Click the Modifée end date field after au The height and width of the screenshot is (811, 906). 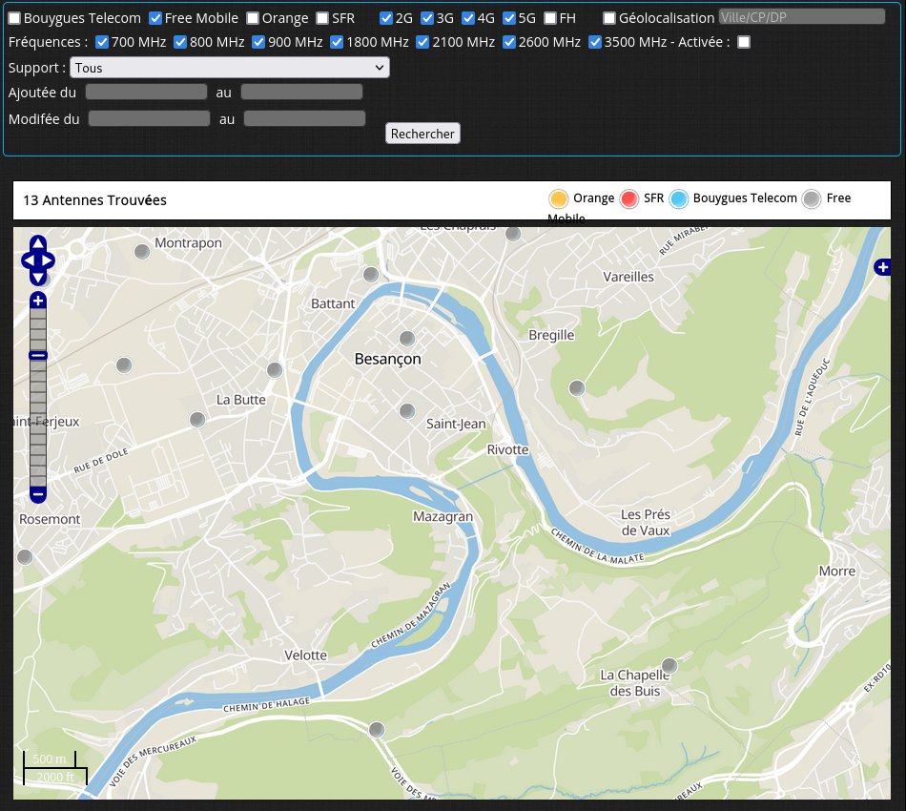[304, 118]
